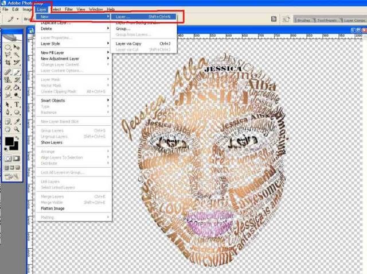Image resolution: width=367 pixels, height=274 pixels.
Task: Reset to default colors mini icon
Action: click(6, 149)
